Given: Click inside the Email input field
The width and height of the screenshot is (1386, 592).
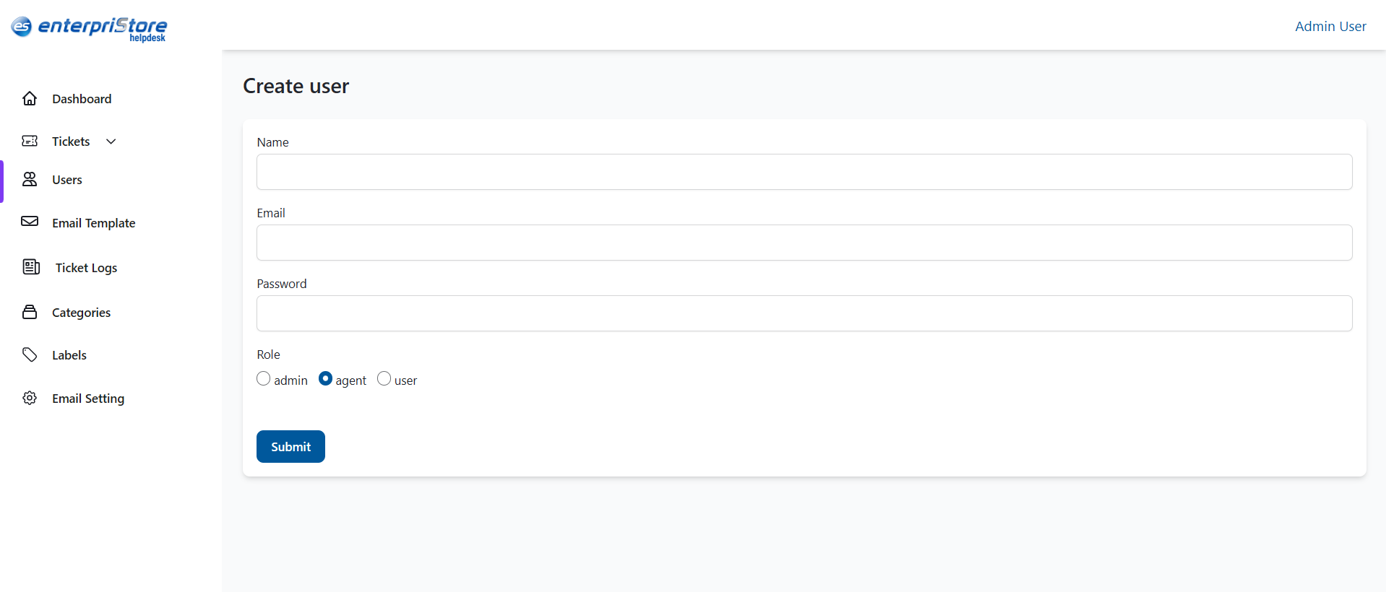Looking at the screenshot, I should [804, 243].
